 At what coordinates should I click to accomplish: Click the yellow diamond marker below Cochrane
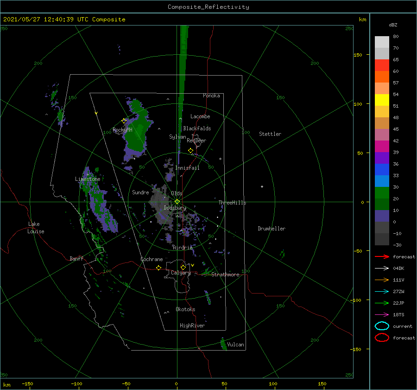point(159,268)
